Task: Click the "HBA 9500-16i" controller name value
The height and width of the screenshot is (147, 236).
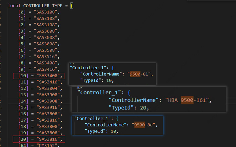Action: coord(188,100)
